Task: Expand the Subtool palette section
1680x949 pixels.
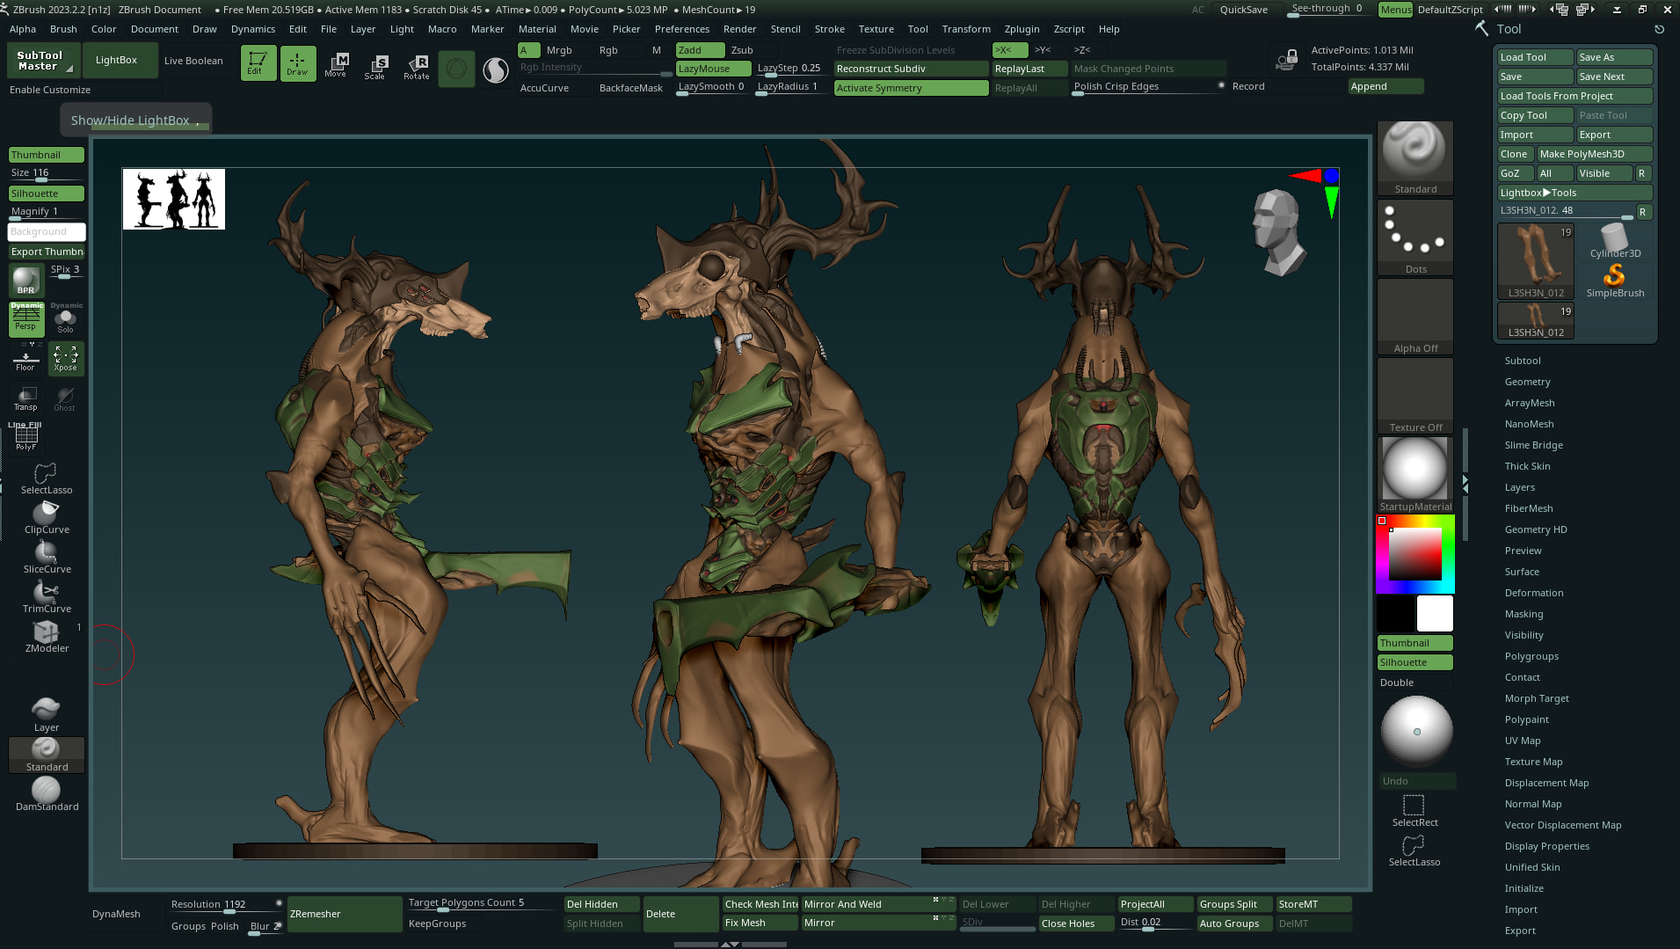Action: pos(1522,361)
